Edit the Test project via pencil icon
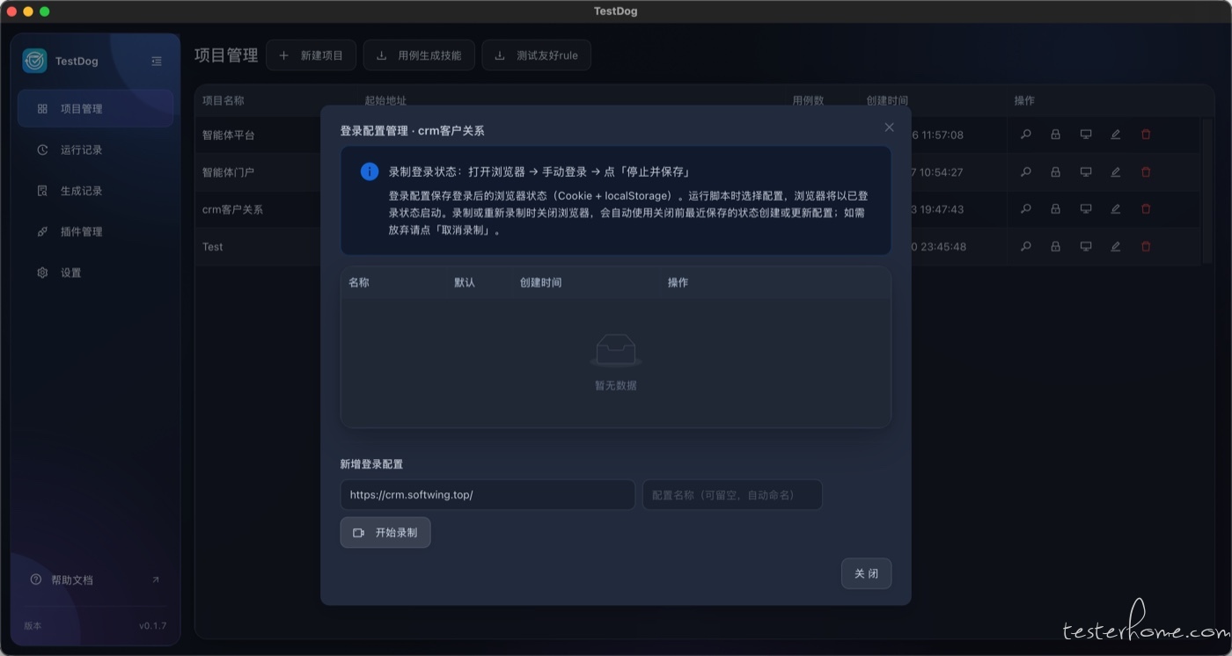Image resolution: width=1232 pixels, height=656 pixels. [1116, 247]
